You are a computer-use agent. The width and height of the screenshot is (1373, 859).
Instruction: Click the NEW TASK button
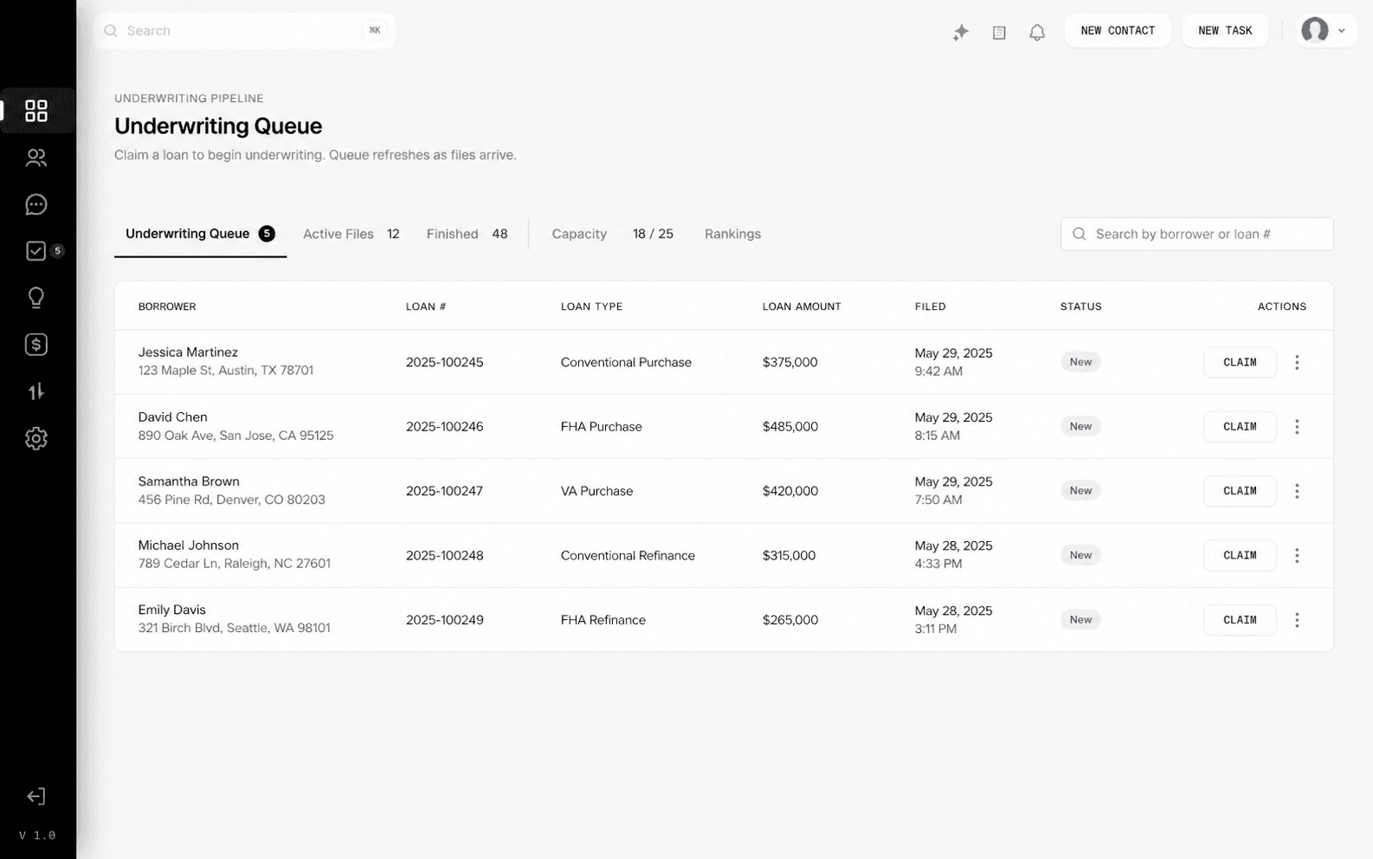click(x=1225, y=30)
